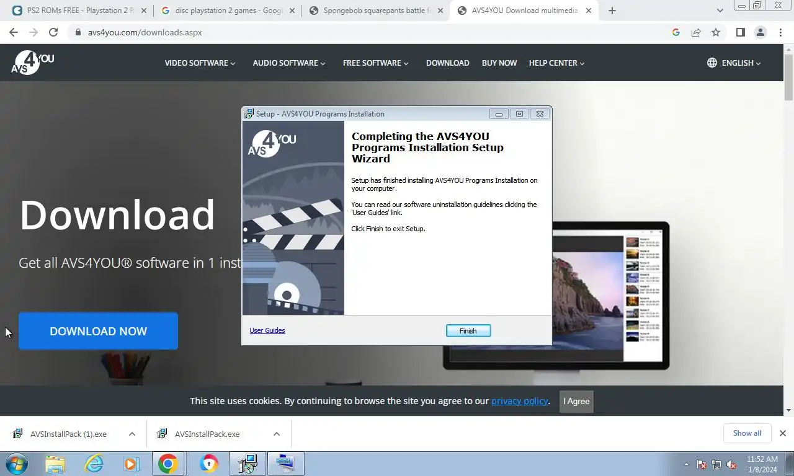Click the scrollbar down arrow

(x=788, y=410)
